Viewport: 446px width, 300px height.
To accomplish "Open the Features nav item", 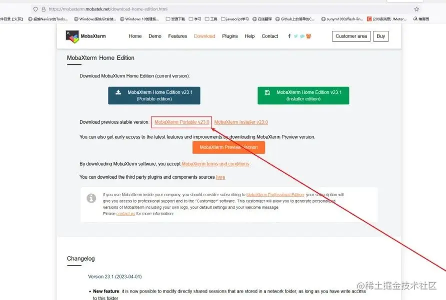I will [177, 36].
